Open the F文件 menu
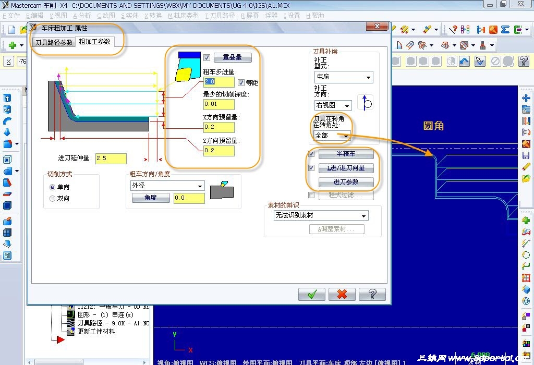 tap(11, 16)
